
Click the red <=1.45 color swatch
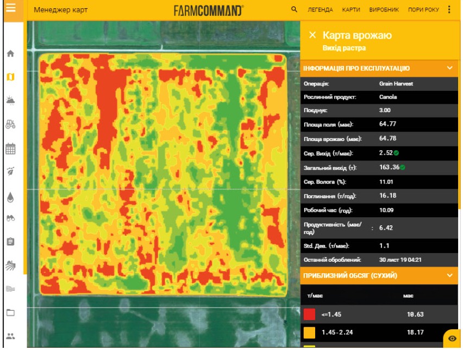309,314
